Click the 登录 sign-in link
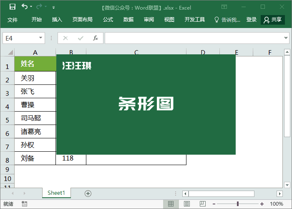292x209 pixels. tap(252, 19)
